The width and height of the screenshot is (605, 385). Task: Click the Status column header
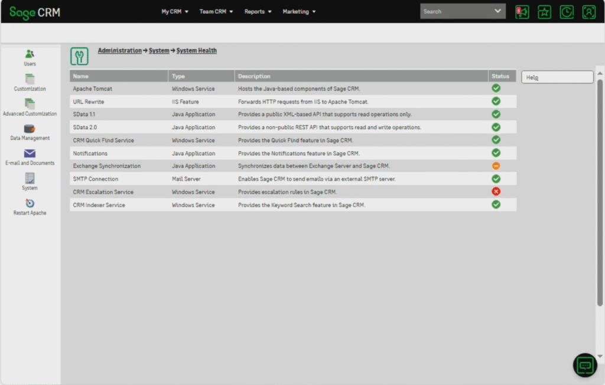[502, 76]
